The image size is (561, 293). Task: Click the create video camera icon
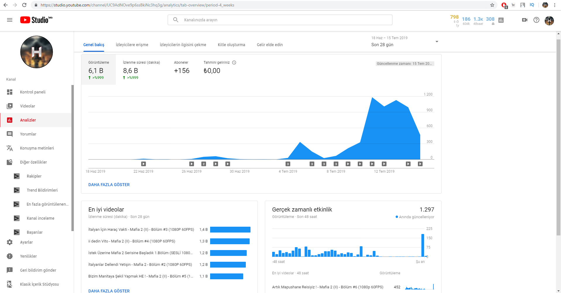point(525,20)
